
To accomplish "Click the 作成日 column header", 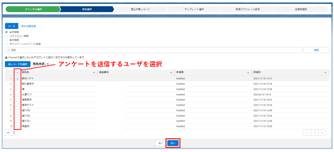I will pos(257,73).
